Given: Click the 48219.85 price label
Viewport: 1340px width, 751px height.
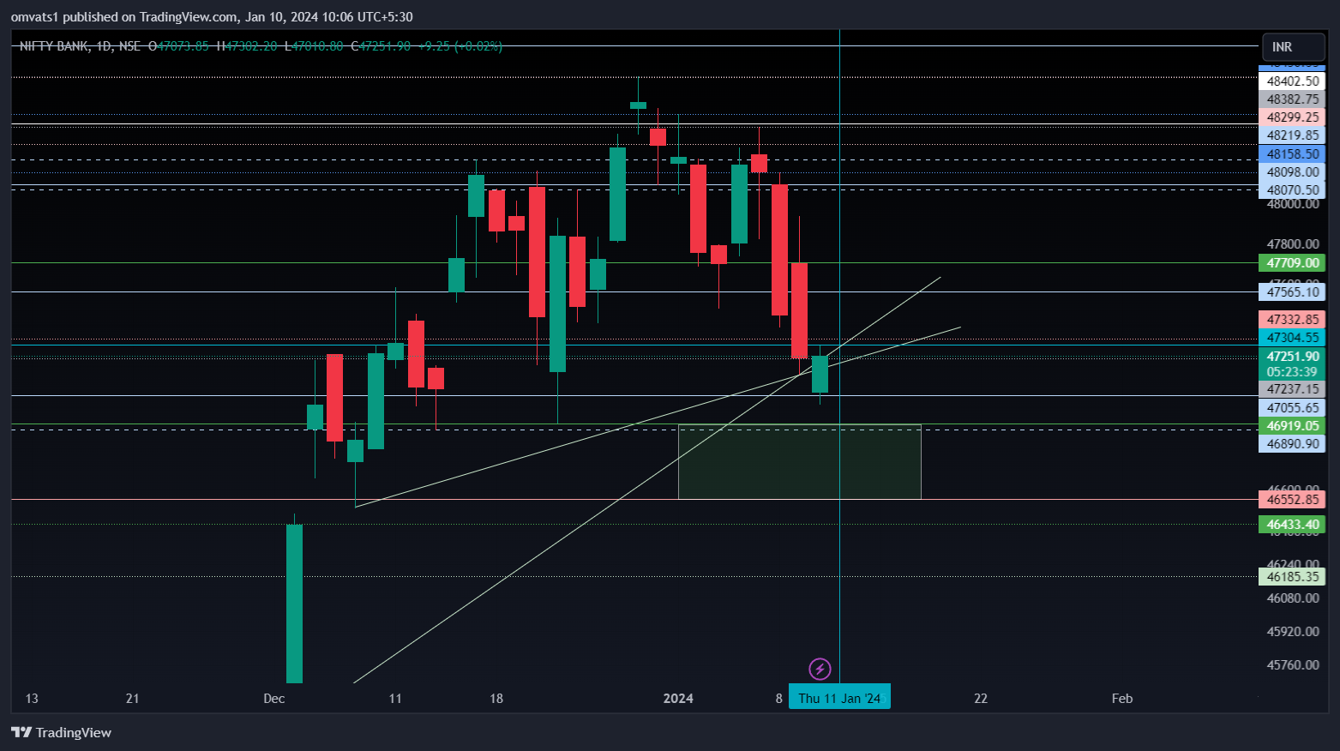Looking at the screenshot, I should coord(1292,135).
